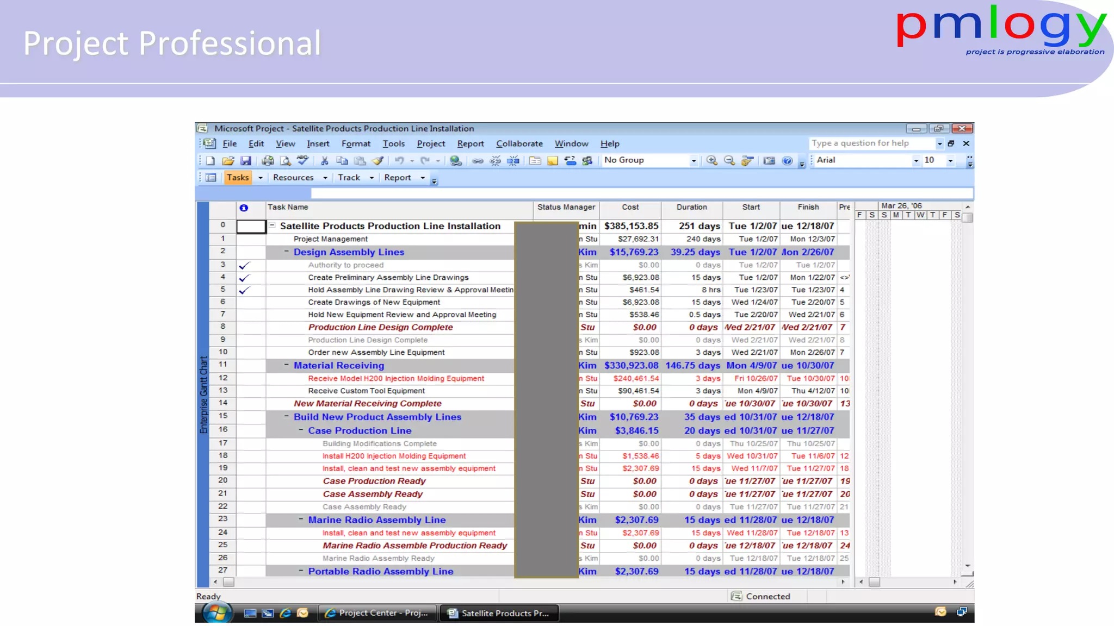Click the Resources guide button

[x=293, y=178]
